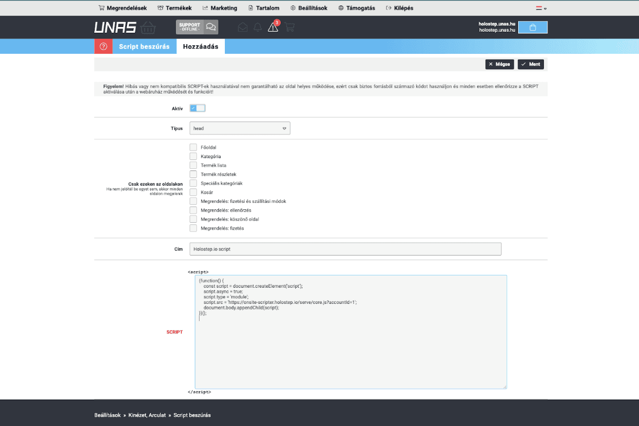
Task: Open the Marketing menu
Action: [219, 8]
